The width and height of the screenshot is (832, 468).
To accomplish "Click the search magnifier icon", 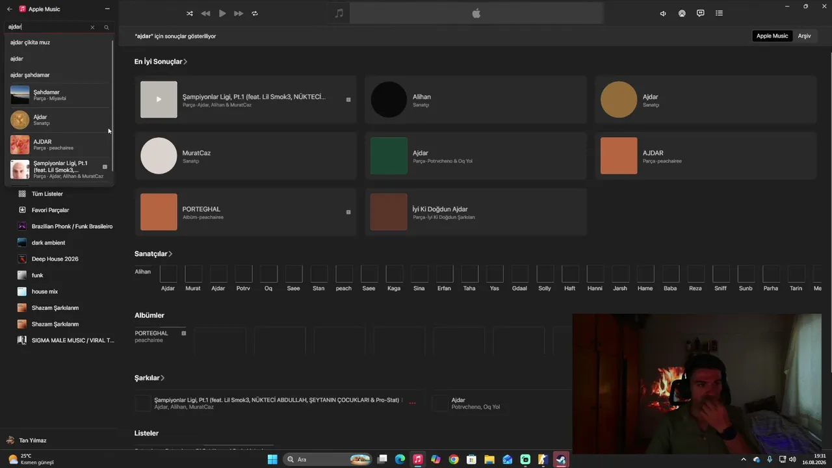I will (107, 27).
